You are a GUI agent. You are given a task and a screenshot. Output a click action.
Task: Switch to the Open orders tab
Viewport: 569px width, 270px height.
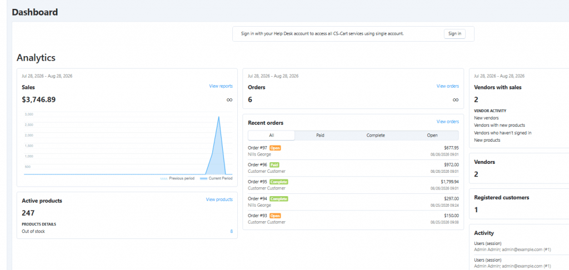432,136
